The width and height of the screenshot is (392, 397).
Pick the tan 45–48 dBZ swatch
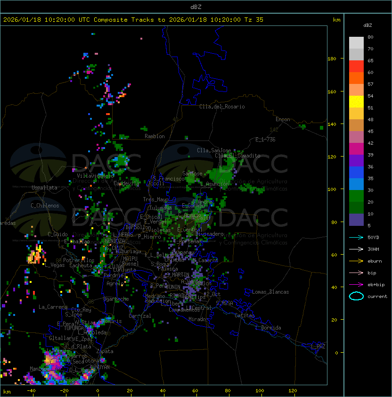click(356, 125)
